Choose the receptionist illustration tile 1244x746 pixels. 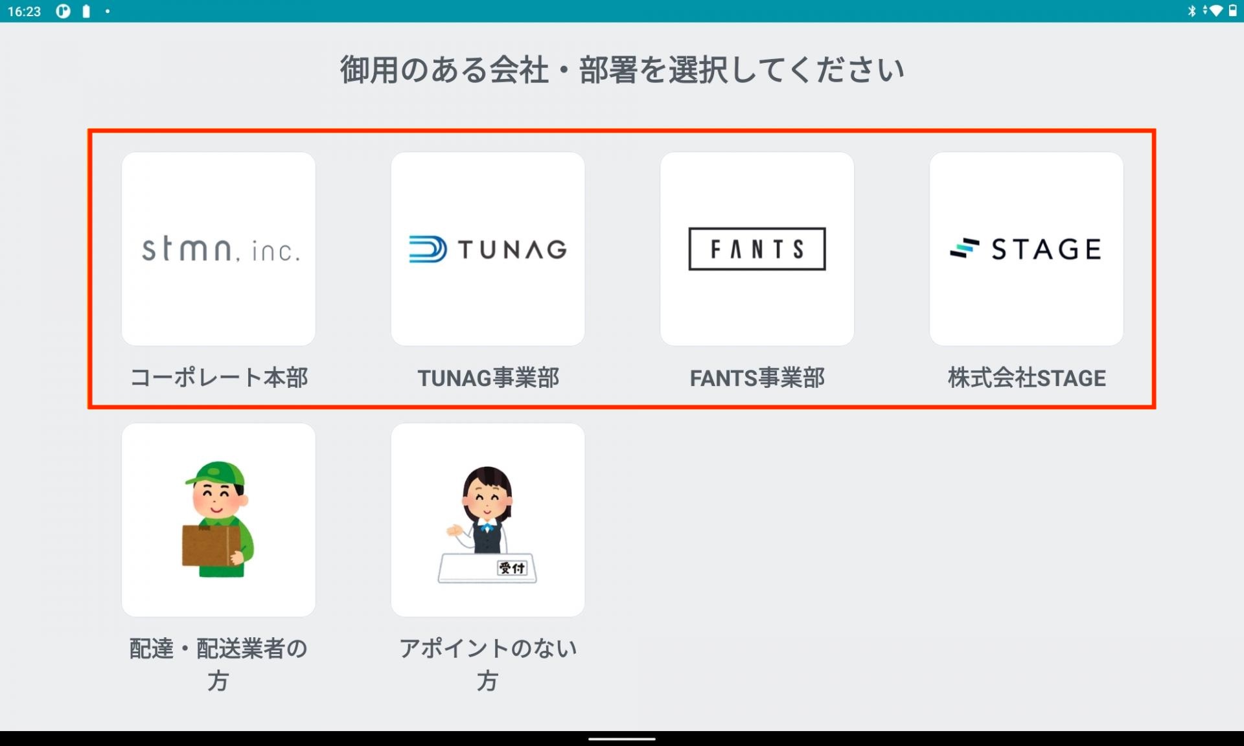487,519
